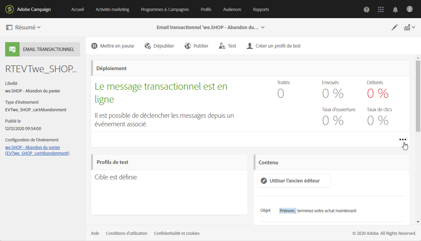This screenshot has width=421, height=241.
Task: Click the Délivrés 0 % value
Action: 378,93
